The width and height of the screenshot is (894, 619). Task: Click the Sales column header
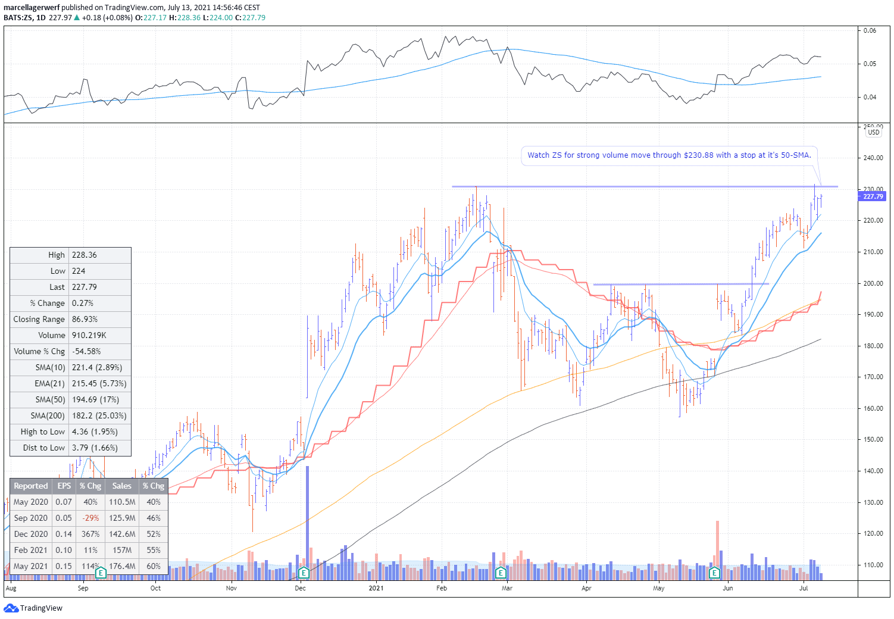click(122, 486)
